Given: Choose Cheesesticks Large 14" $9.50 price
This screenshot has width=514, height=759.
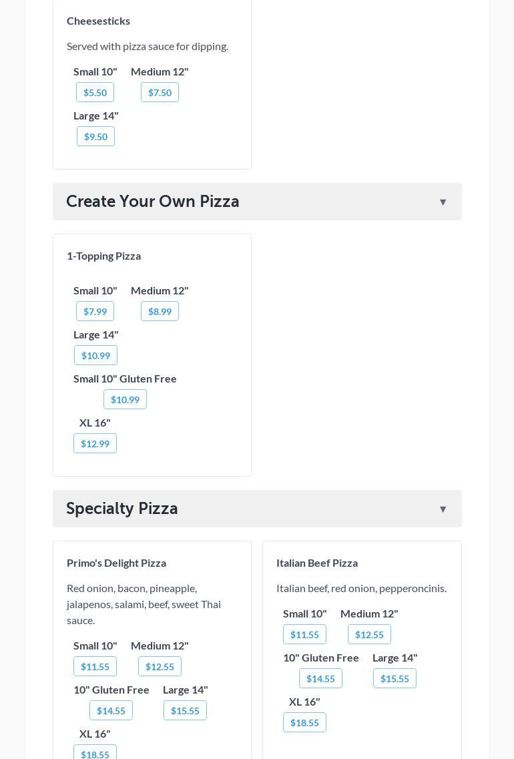Looking at the screenshot, I should coord(95,137).
